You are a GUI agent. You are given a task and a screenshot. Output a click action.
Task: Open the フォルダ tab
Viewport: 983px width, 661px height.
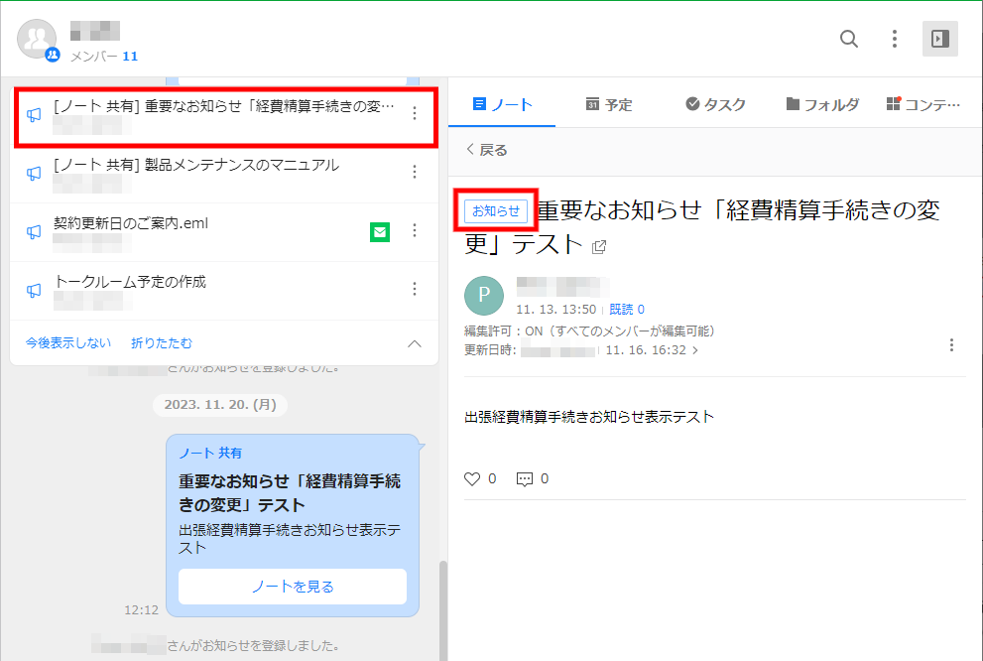coord(821,104)
